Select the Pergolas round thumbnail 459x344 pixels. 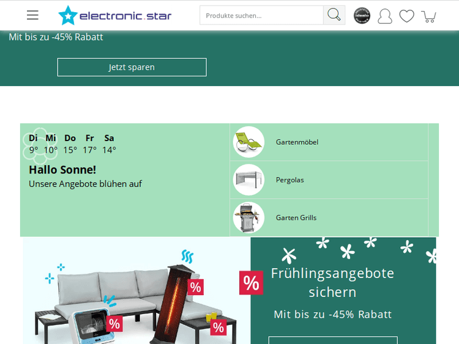(x=248, y=180)
